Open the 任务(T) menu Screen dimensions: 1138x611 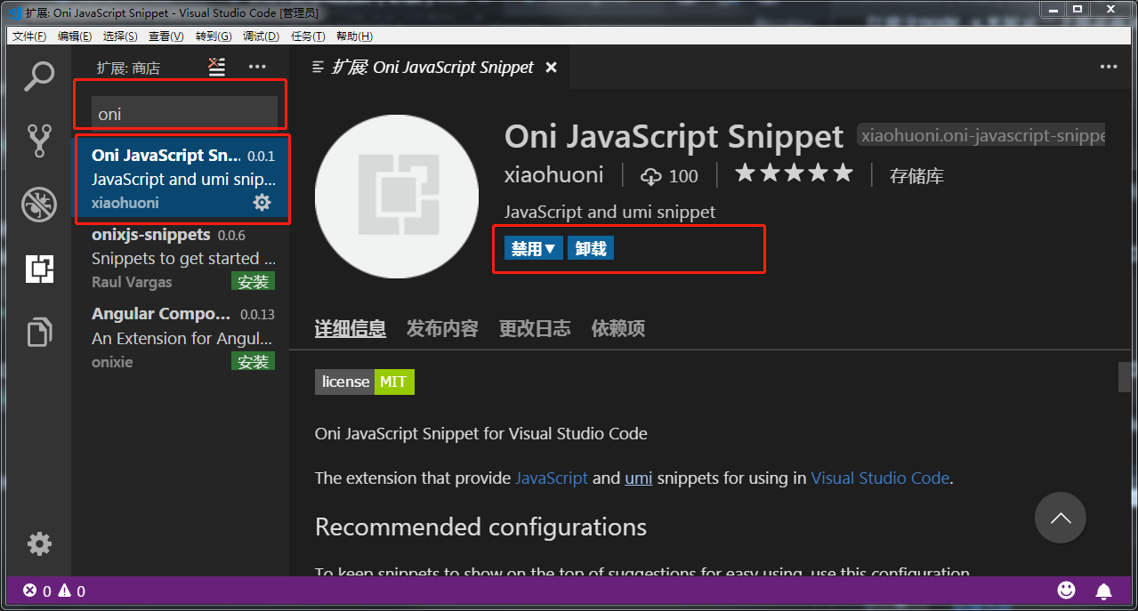308,36
